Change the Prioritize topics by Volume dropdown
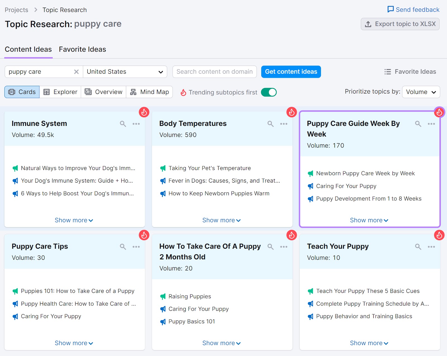Screen dimensions: 447x356 click(420, 92)
